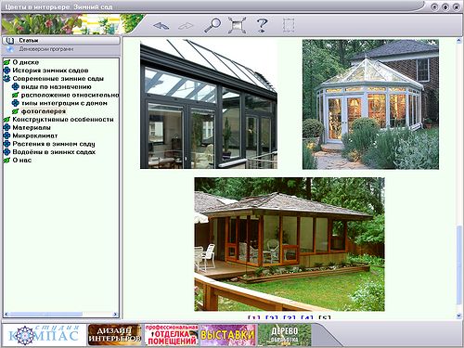Expand the Материалы tree node

[6, 127]
